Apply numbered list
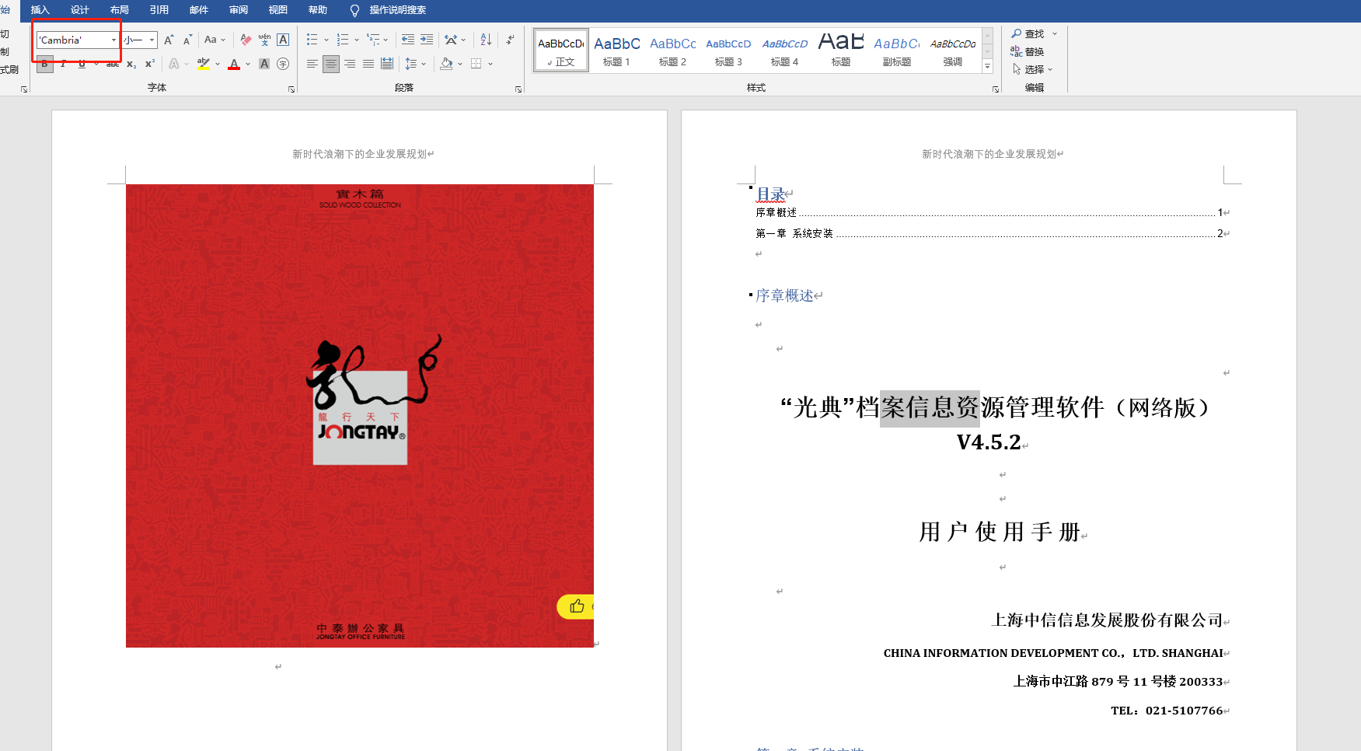The width and height of the screenshot is (1361, 751). [343, 40]
